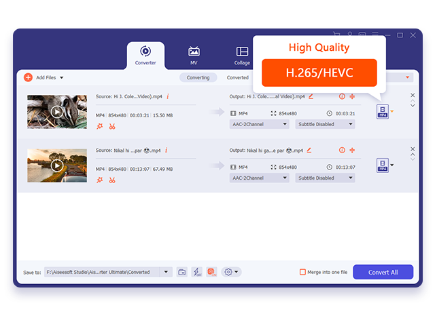Open the settings gear in bottom bar
The image size is (435, 316).
click(228, 272)
